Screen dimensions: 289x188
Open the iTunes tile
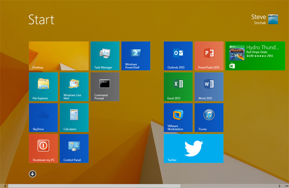pos(209,118)
